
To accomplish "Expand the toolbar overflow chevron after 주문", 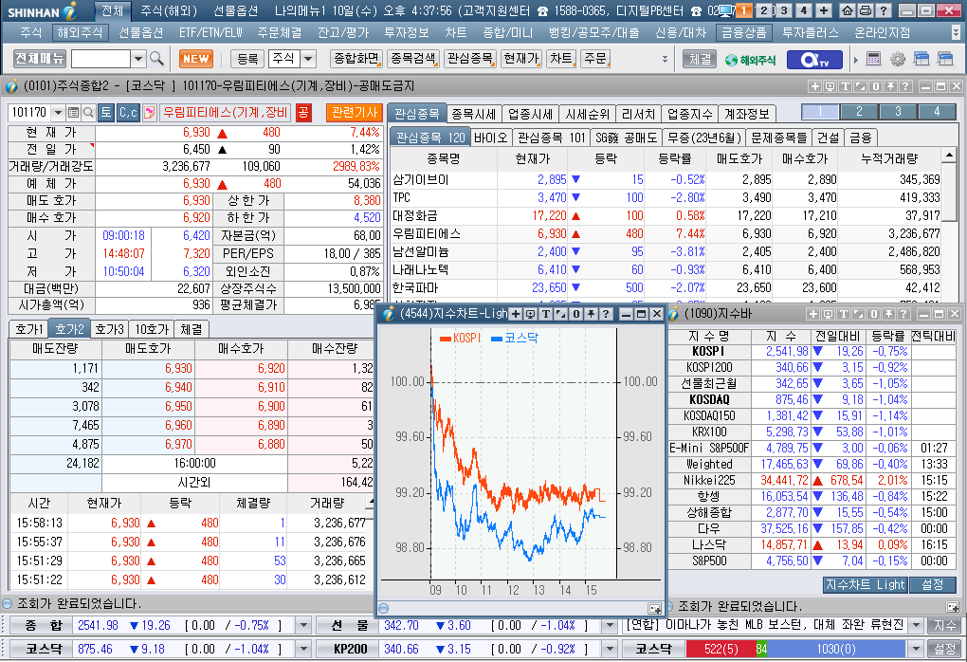I will pos(665,59).
